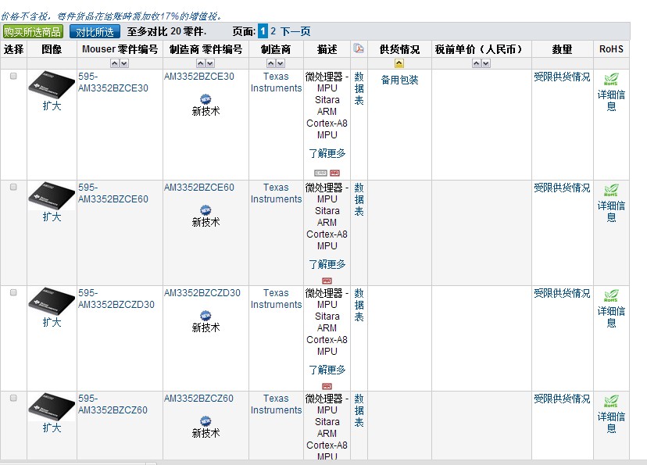Click red badge below AM3352BZCZD30 description

(327, 386)
